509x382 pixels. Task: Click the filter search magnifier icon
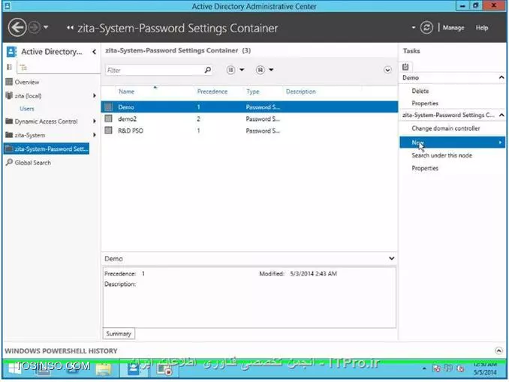pyautogui.click(x=208, y=70)
